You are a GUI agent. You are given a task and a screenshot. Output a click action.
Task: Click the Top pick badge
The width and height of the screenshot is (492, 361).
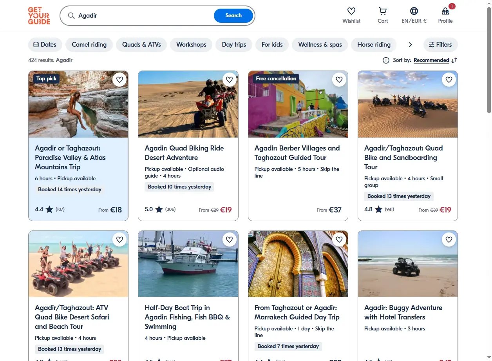click(47, 79)
